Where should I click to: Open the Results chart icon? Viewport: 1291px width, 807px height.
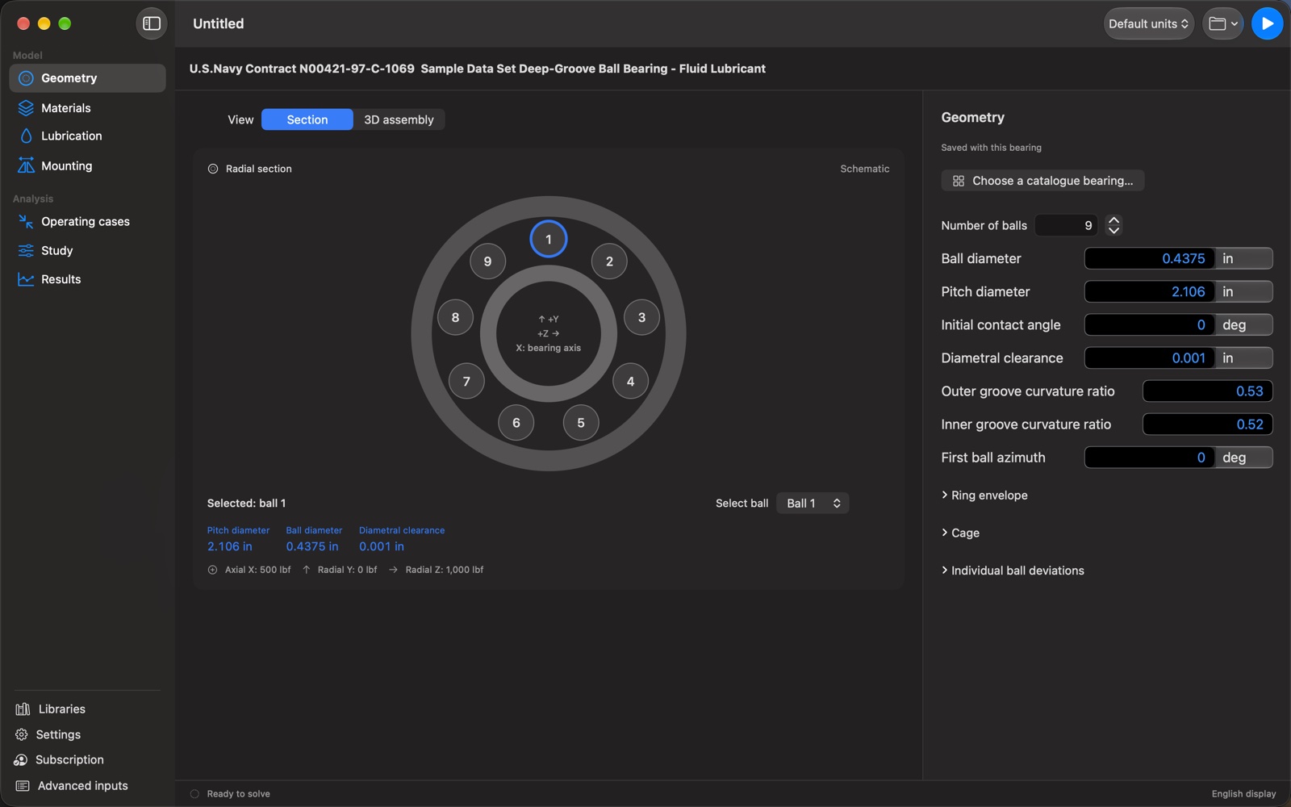coord(26,279)
